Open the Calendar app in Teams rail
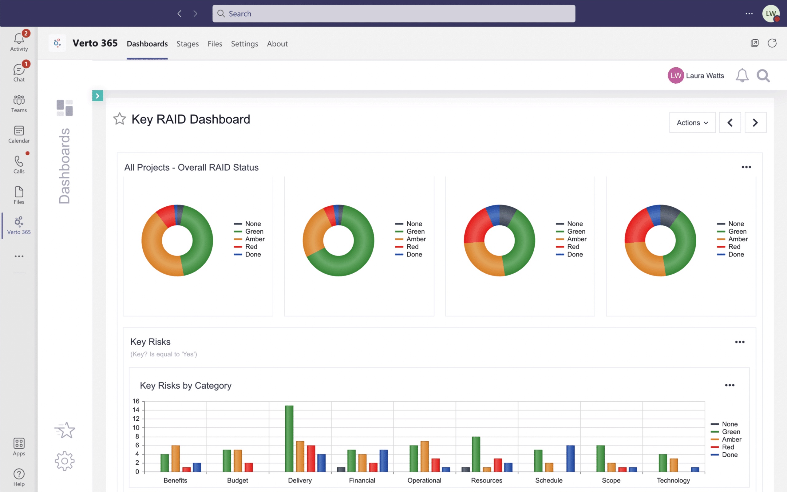787x492 pixels. click(x=19, y=134)
